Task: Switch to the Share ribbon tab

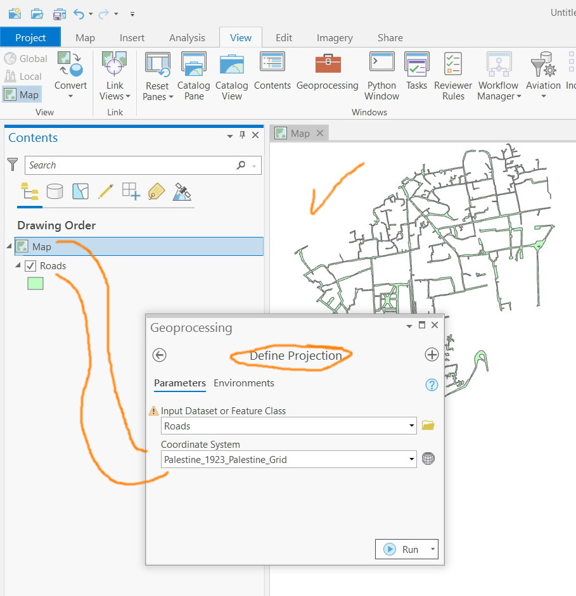Action: click(390, 37)
